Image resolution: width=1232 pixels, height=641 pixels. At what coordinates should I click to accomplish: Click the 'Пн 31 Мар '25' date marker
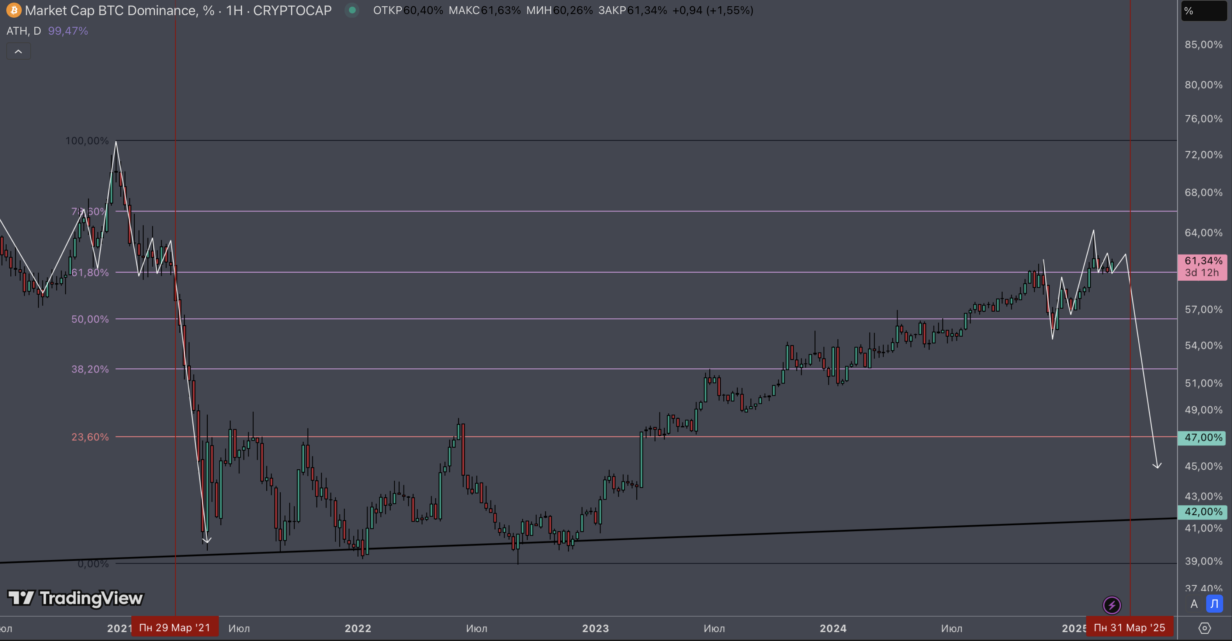click(x=1129, y=628)
